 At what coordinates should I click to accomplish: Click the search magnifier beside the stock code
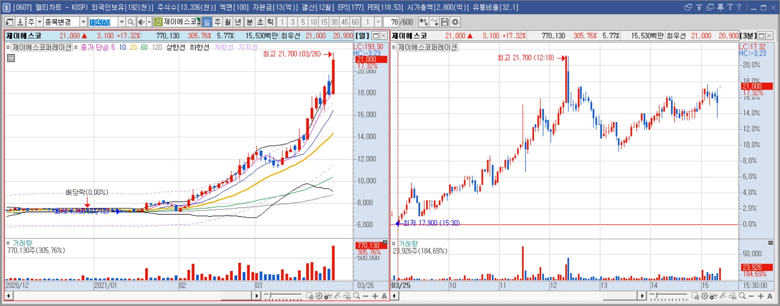point(131,22)
